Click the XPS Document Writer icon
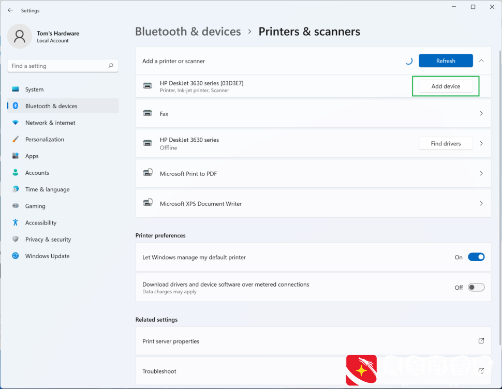The image size is (502, 389). [x=147, y=203]
